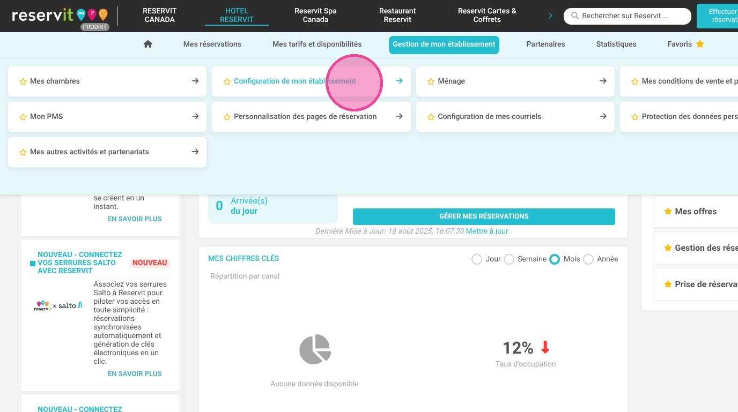Select the Jour radio button
Image resolution: width=738 pixels, height=412 pixels.
coord(476,259)
